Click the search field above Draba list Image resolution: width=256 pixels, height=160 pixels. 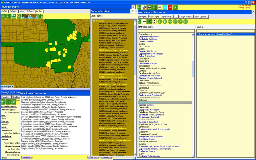225,31
